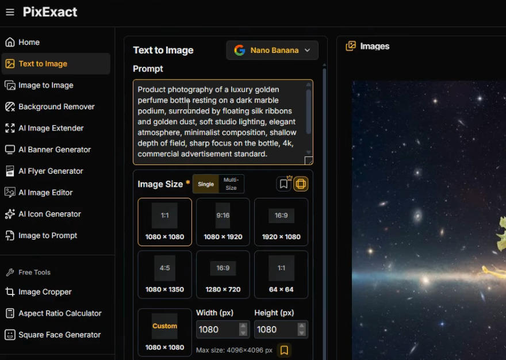The width and height of the screenshot is (506, 360).
Task: Go to Image to Prompt
Action: [x=47, y=235]
